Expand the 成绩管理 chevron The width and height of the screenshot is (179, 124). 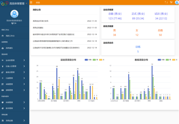coord(24,84)
